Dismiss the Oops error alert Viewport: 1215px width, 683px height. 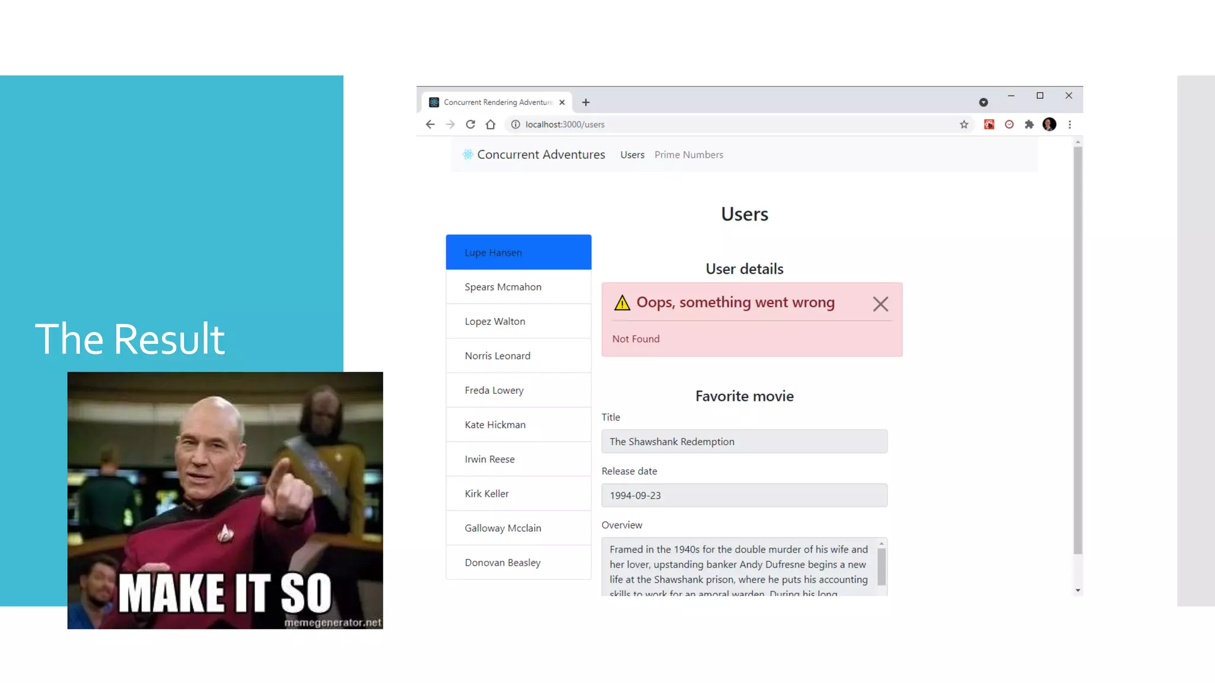(880, 304)
